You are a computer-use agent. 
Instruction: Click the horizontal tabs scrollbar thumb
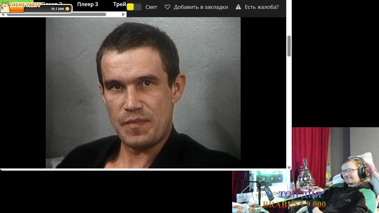pos(56,14)
